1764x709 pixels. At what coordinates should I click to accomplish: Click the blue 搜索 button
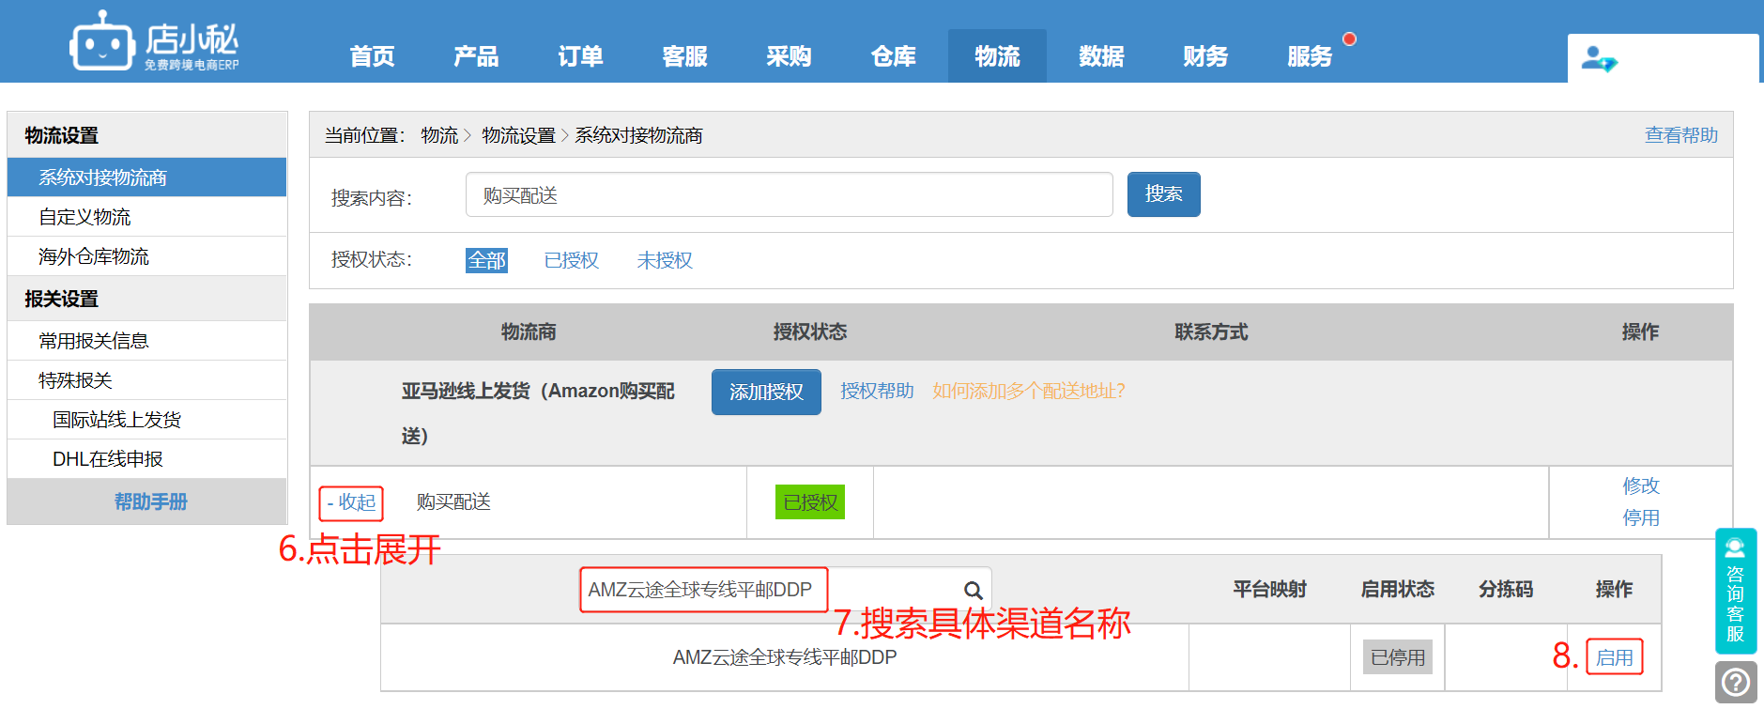coord(1163,194)
